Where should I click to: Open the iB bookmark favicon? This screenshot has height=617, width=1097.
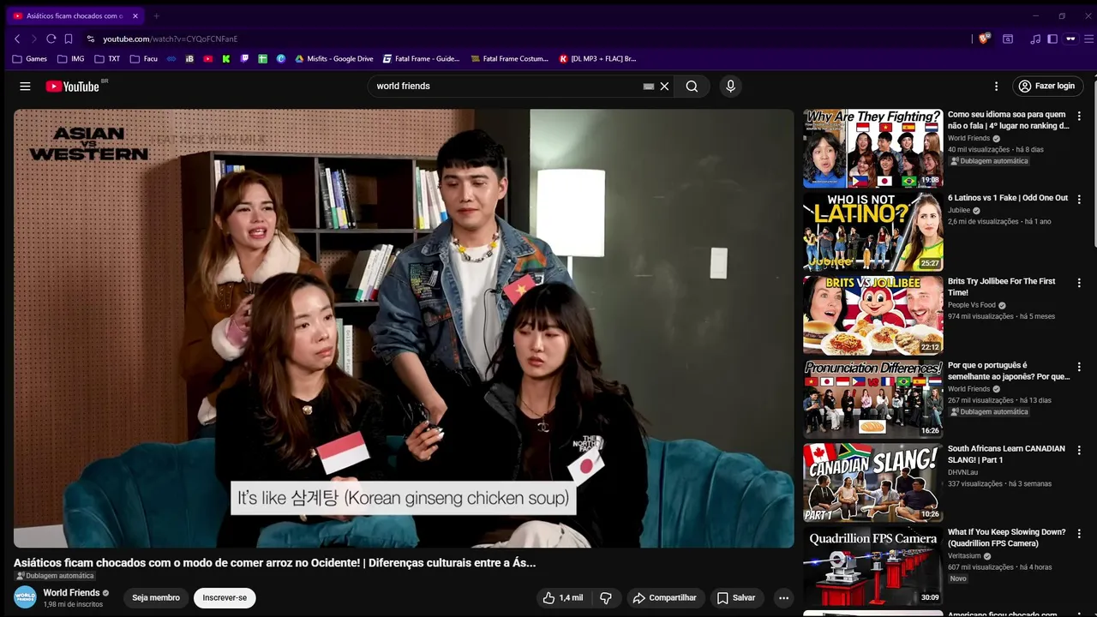189,59
